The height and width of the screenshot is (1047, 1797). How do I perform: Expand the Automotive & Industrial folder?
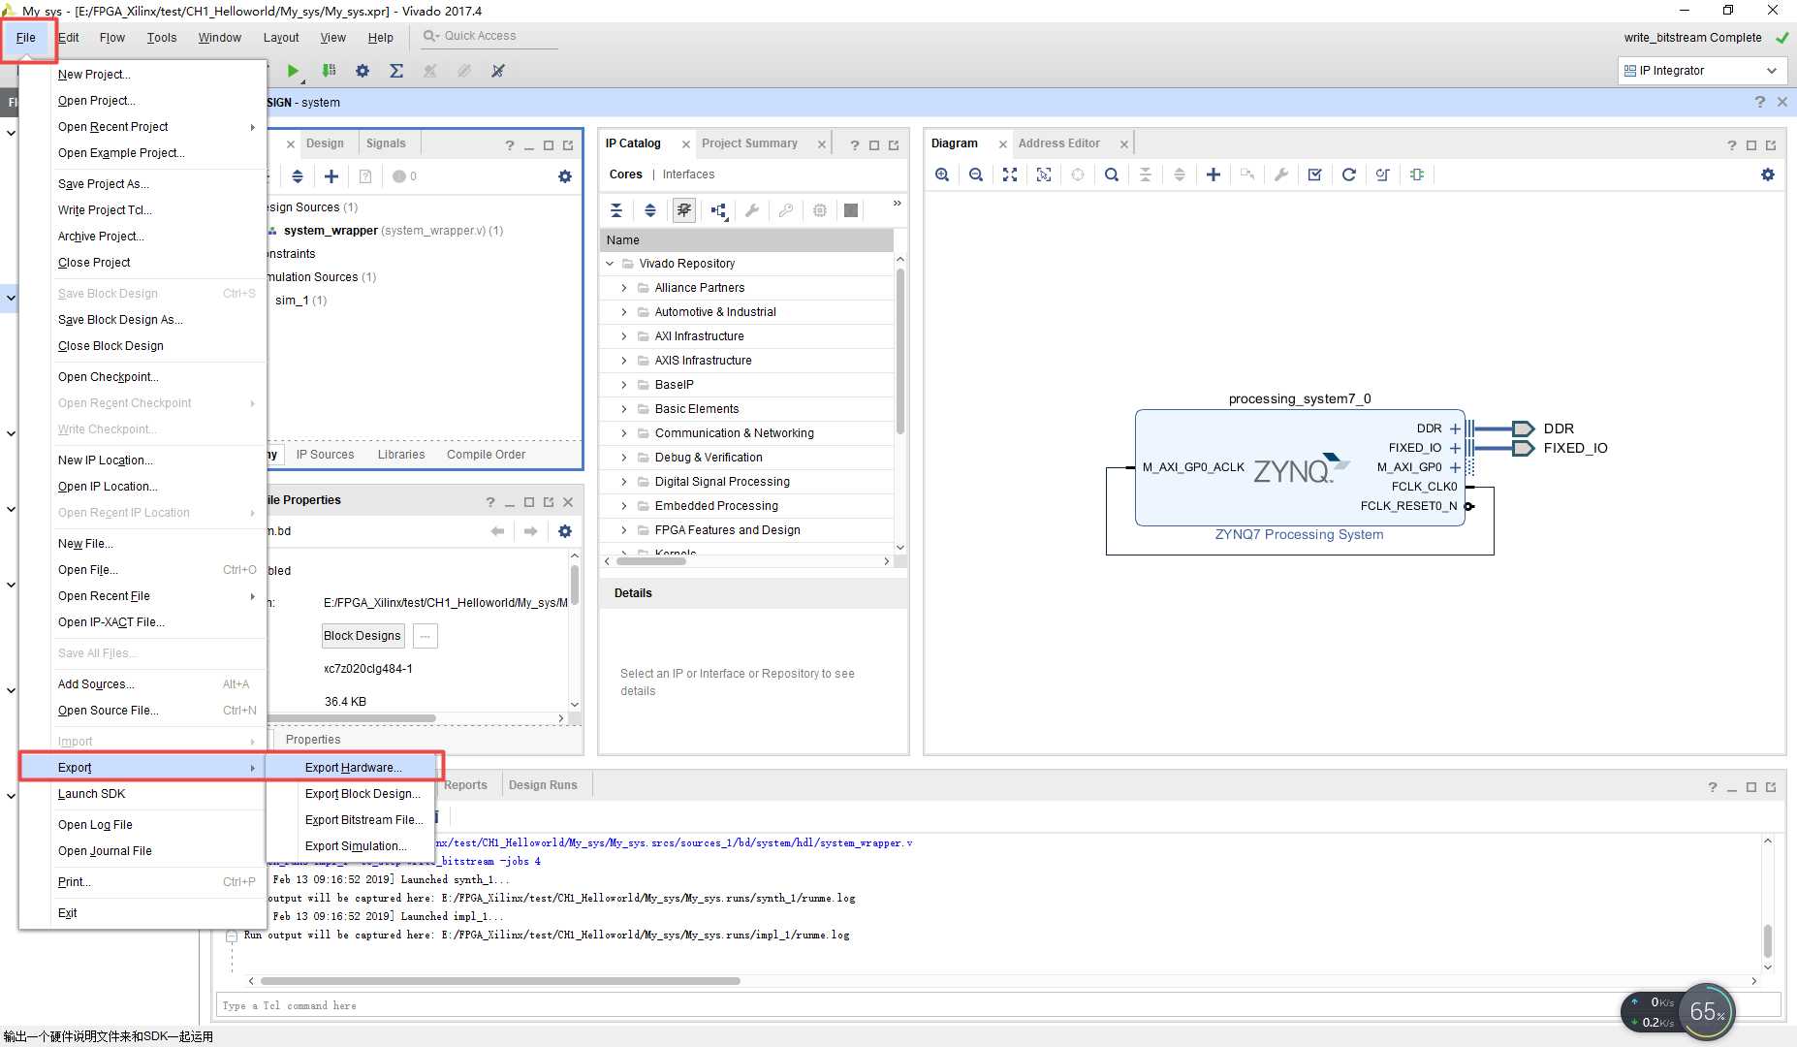pos(623,312)
